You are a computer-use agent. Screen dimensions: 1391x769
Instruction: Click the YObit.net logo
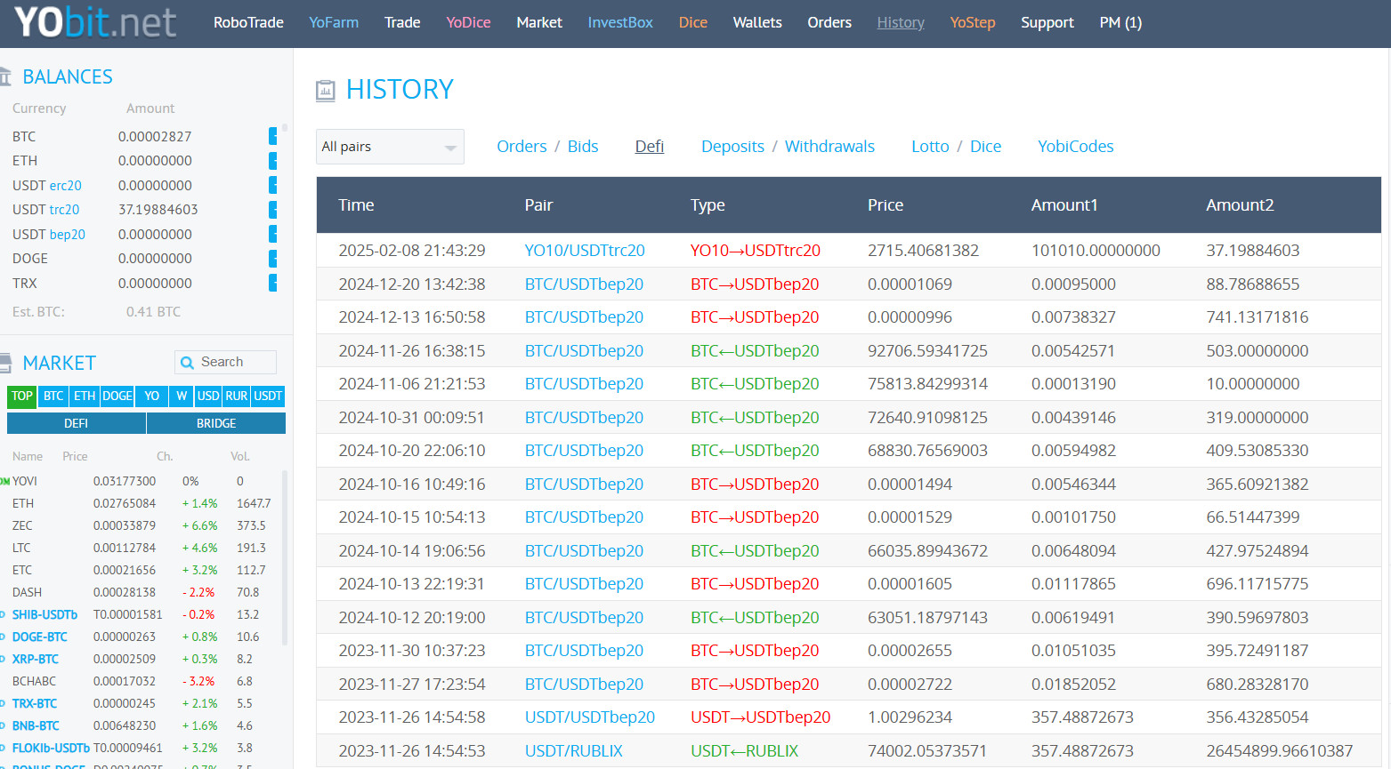pyautogui.click(x=95, y=22)
